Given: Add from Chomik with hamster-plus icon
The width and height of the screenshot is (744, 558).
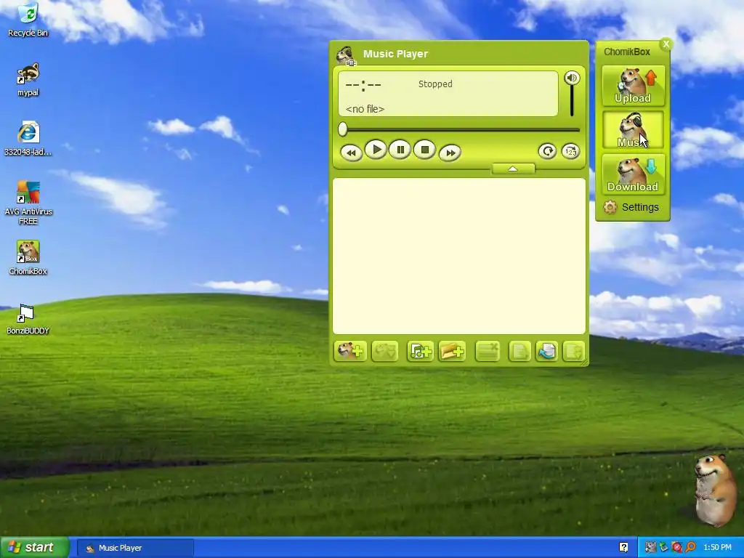Looking at the screenshot, I should [x=350, y=351].
